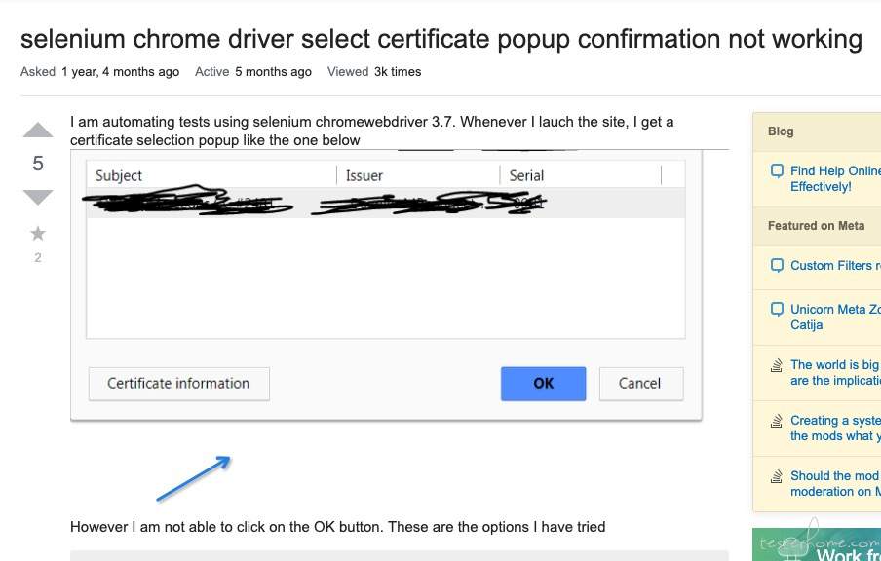The height and width of the screenshot is (561, 881).
Task: Open the Custom Filters meta post
Action: 835,265
